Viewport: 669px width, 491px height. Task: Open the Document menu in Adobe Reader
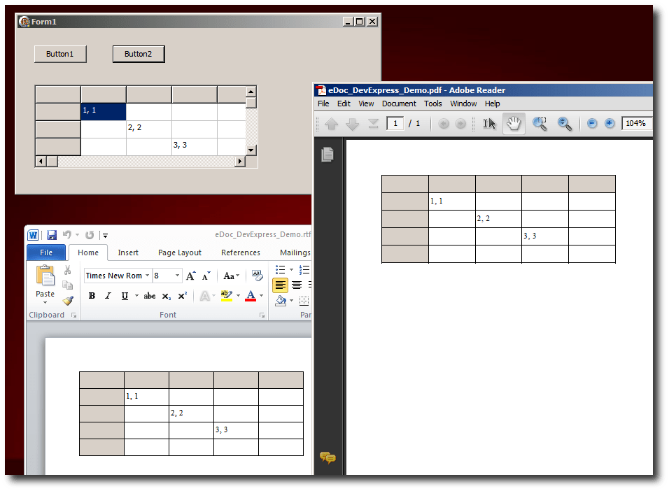pyautogui.click(x=399, y=103)
